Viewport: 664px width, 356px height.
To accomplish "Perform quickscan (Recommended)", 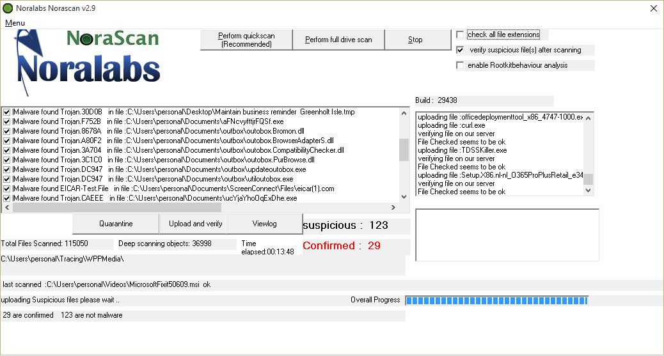I will [246, 40].
